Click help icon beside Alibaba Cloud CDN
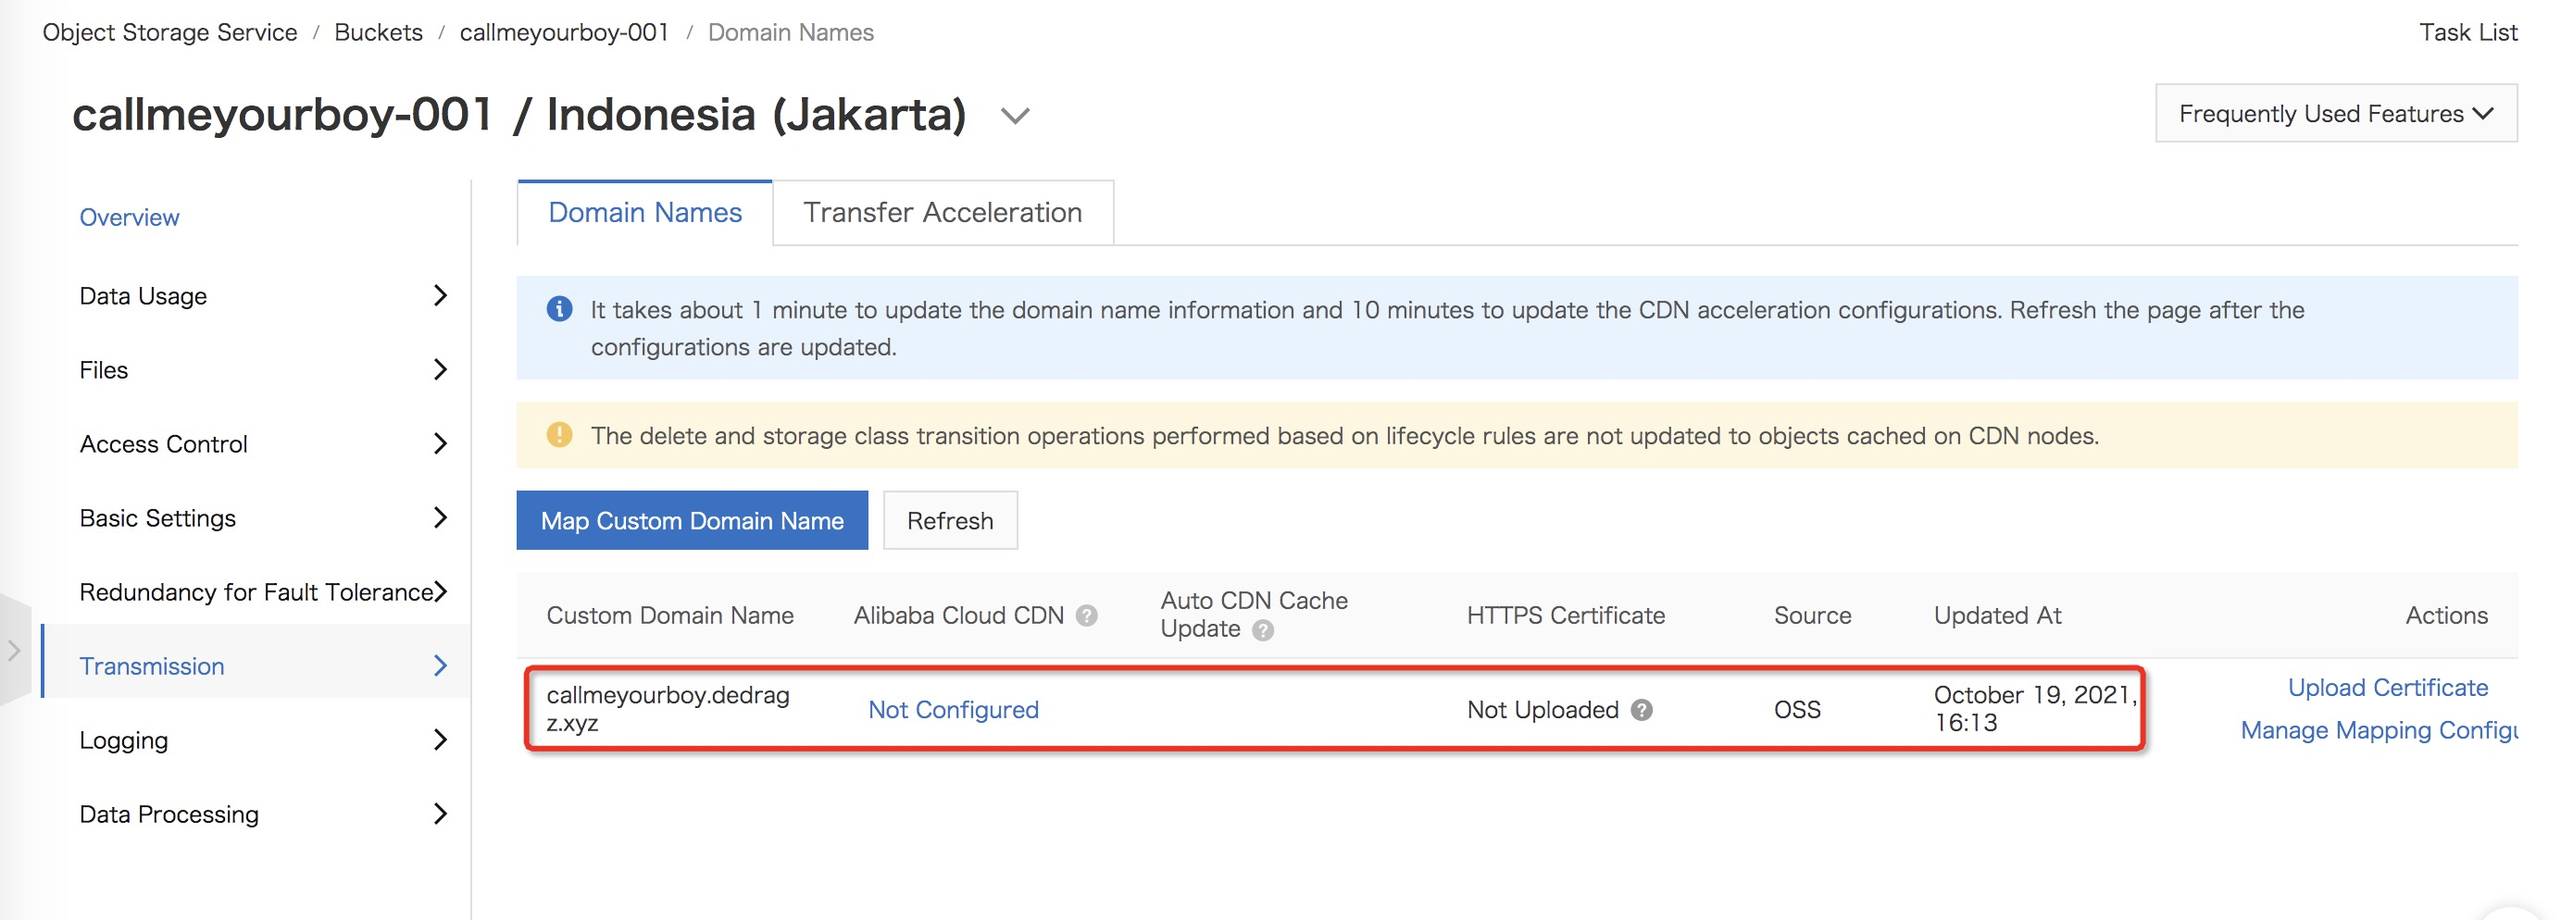The width and height of the screenshot is (2561, 920). tap(1087, 616)
